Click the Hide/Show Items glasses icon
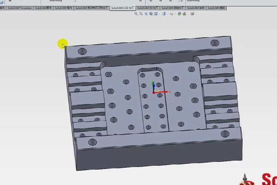Viewport: 277px width, 185px height. (171, 14)
